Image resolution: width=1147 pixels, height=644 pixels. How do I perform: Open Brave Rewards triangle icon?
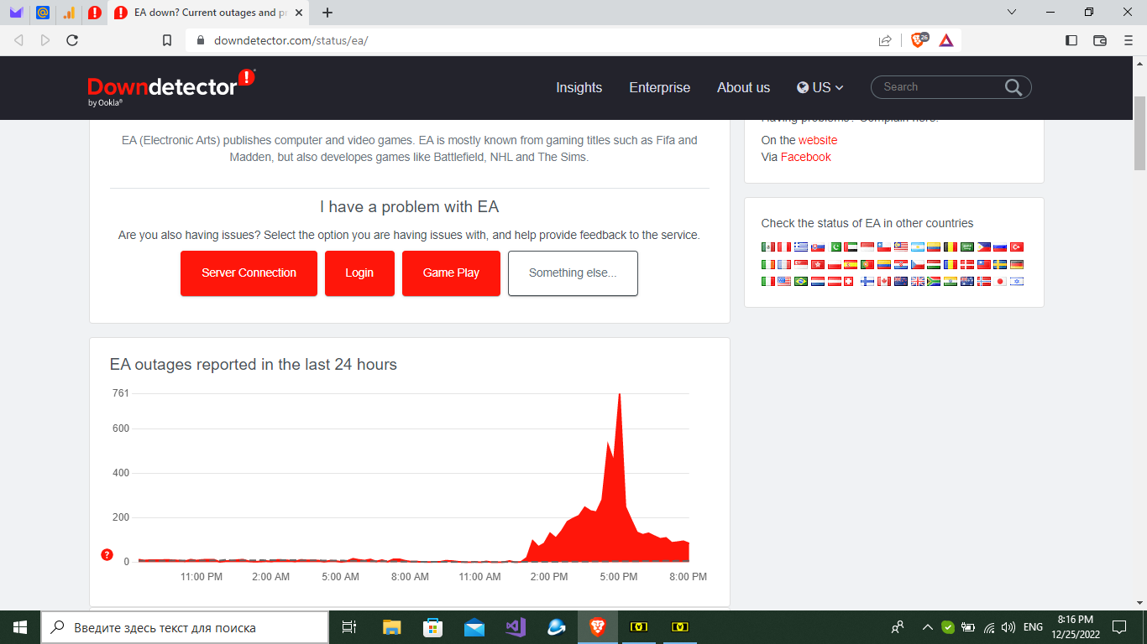946,40
